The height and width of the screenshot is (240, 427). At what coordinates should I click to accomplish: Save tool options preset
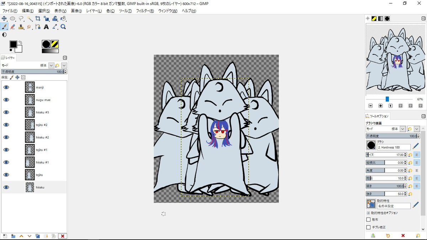click(x=373, y=235)
